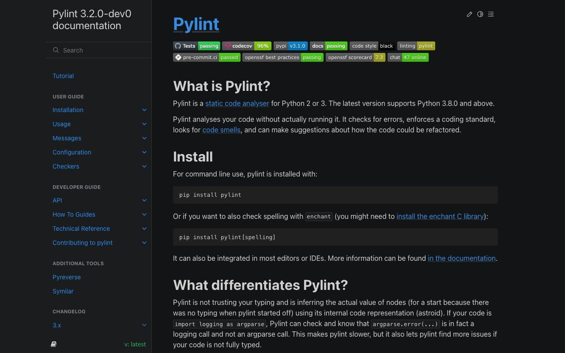The width and height of the screenshot is (565, 353).
Task: Click the edit page pencil icon
Action: tap(470, 14)
